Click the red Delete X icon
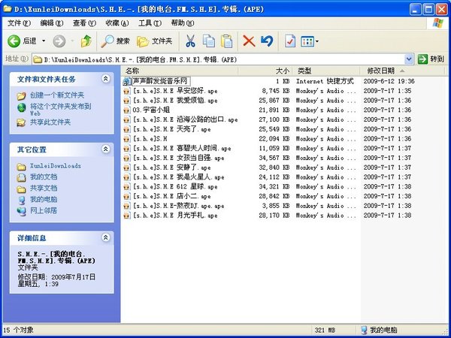 [x=249, y=41]
